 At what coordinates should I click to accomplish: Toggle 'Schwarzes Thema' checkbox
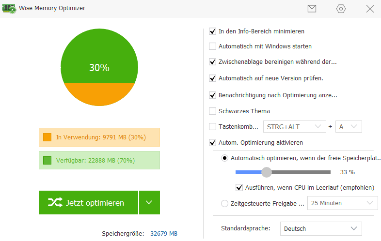click(x=212, y=111)
